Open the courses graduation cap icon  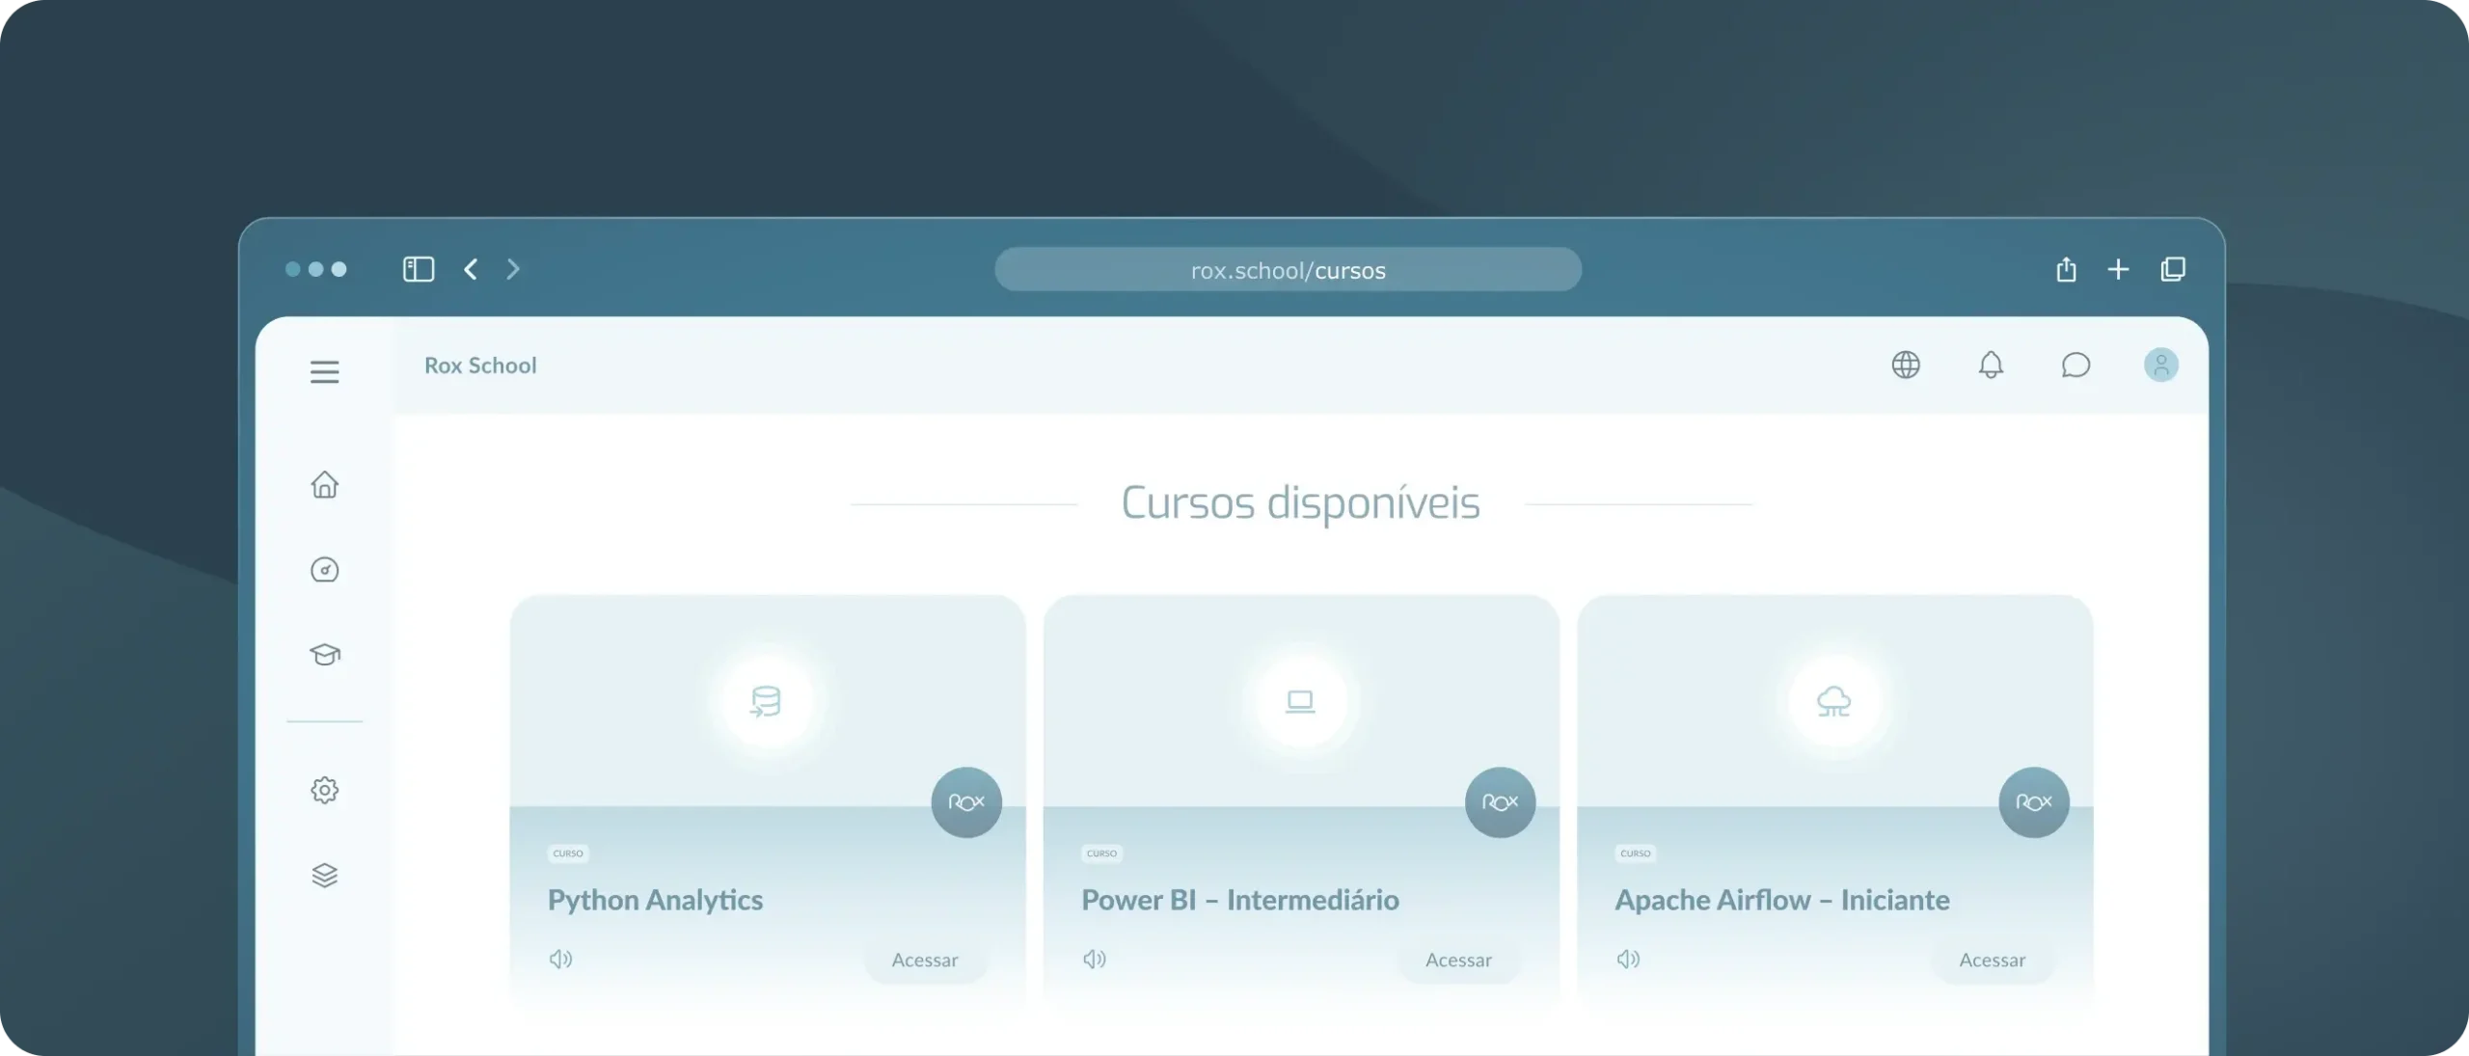click(x=326, y=655)
